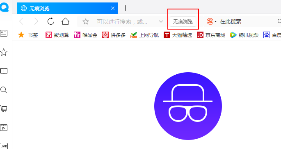Image resolution: width=281 pixels, height=149 pixels.
Task: Open the 京东商城 bookmark
Action: pos(211,35)
